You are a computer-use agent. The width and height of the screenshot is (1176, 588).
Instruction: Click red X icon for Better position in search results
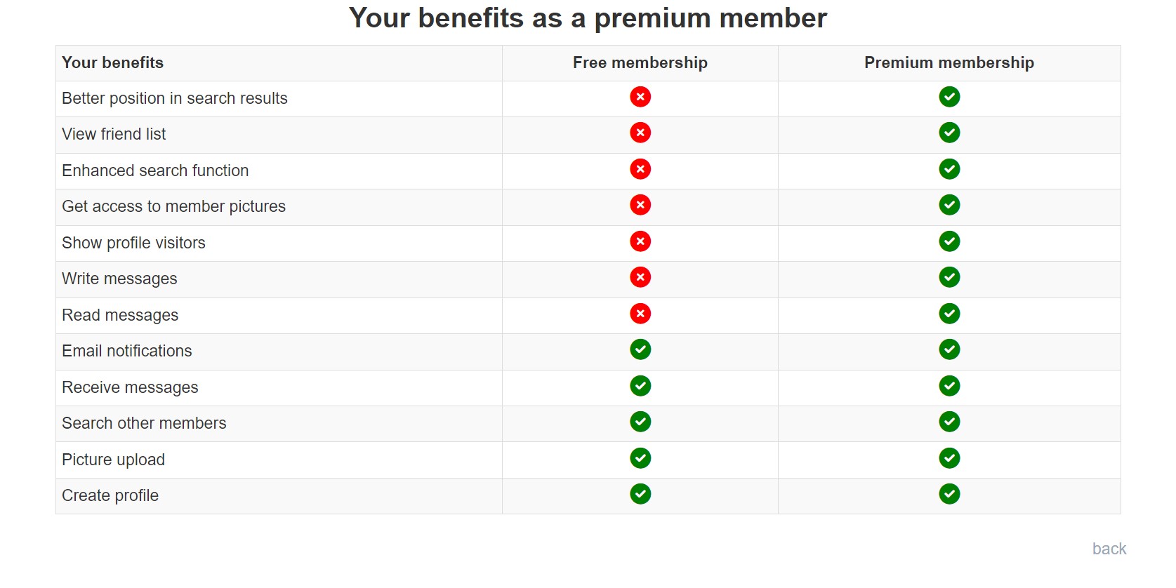click(x=640, y=97)
